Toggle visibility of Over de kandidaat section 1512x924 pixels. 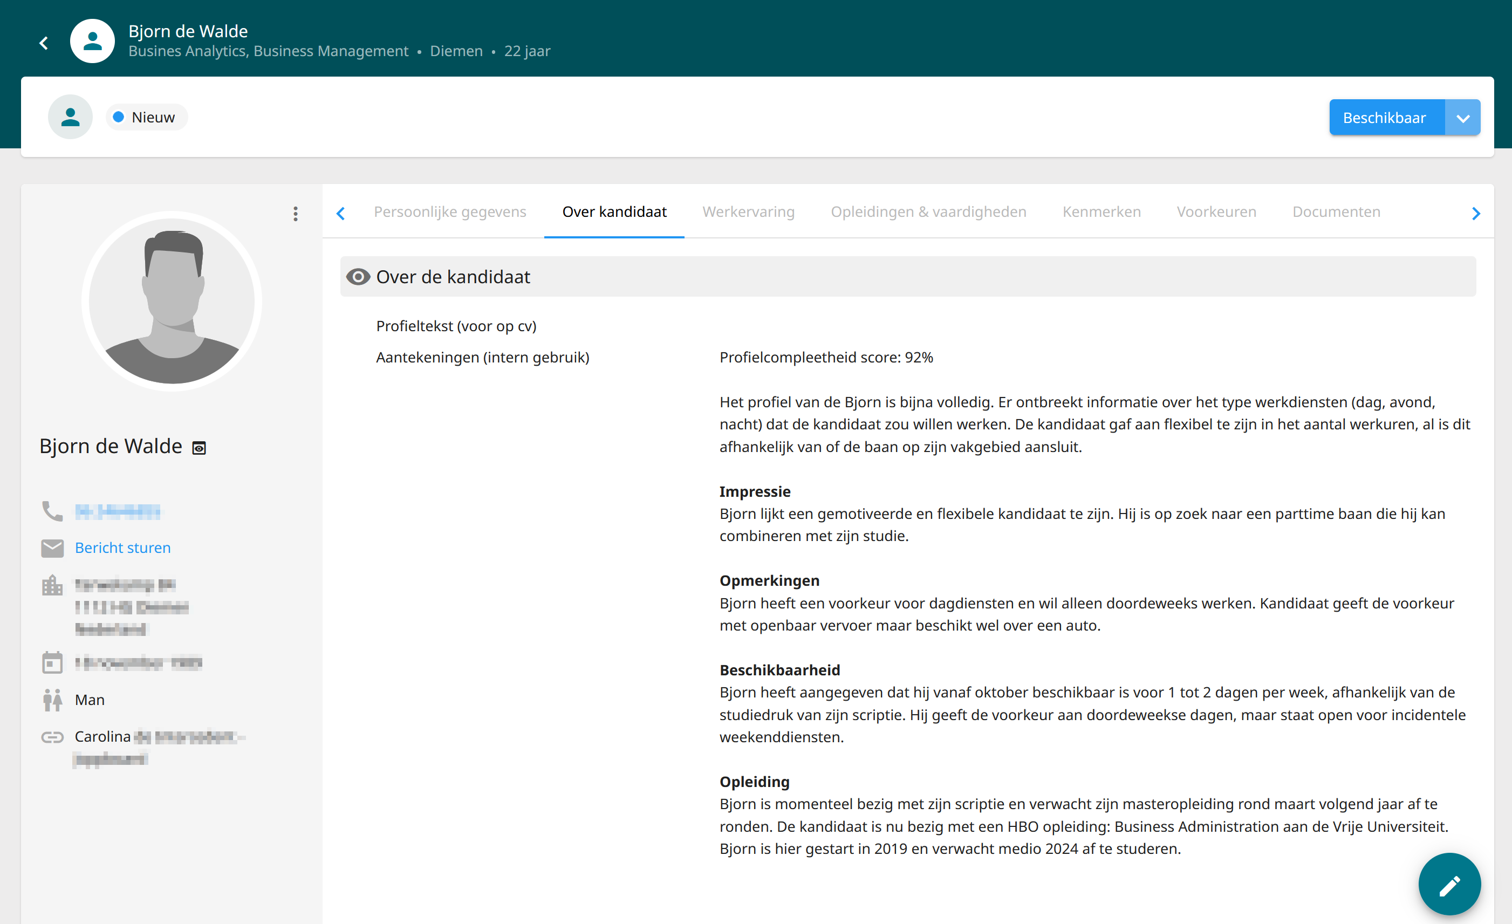coord(358,277)
